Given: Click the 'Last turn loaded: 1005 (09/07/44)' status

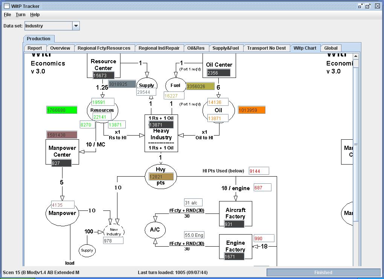Looking at the screenshot, I should pos(173,272).
